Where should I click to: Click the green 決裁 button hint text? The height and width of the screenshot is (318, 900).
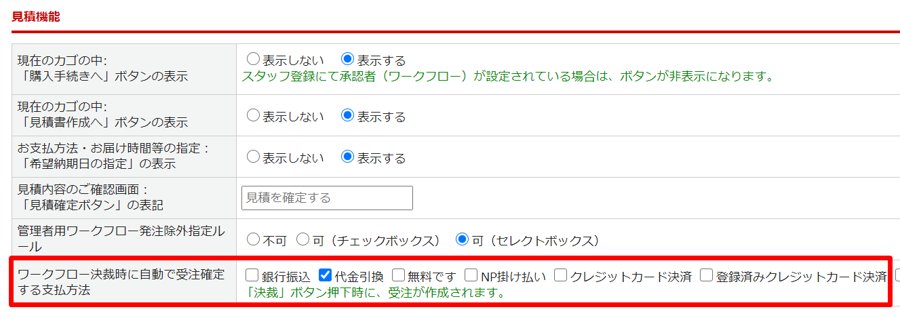pyautogui.click(x=378, y=293)
